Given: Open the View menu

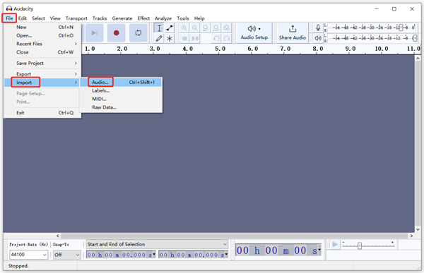Looking at the screenshot, I should [x=55, y=18].
